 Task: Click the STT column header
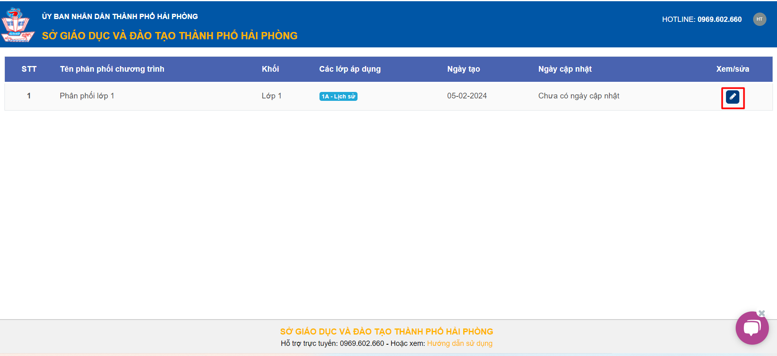[x=29, y=69]
